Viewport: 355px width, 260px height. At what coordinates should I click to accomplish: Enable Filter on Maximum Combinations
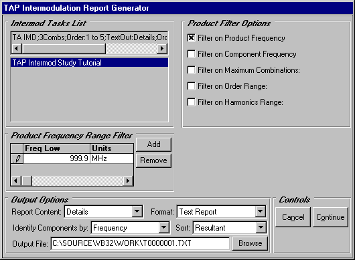[191, 70]
